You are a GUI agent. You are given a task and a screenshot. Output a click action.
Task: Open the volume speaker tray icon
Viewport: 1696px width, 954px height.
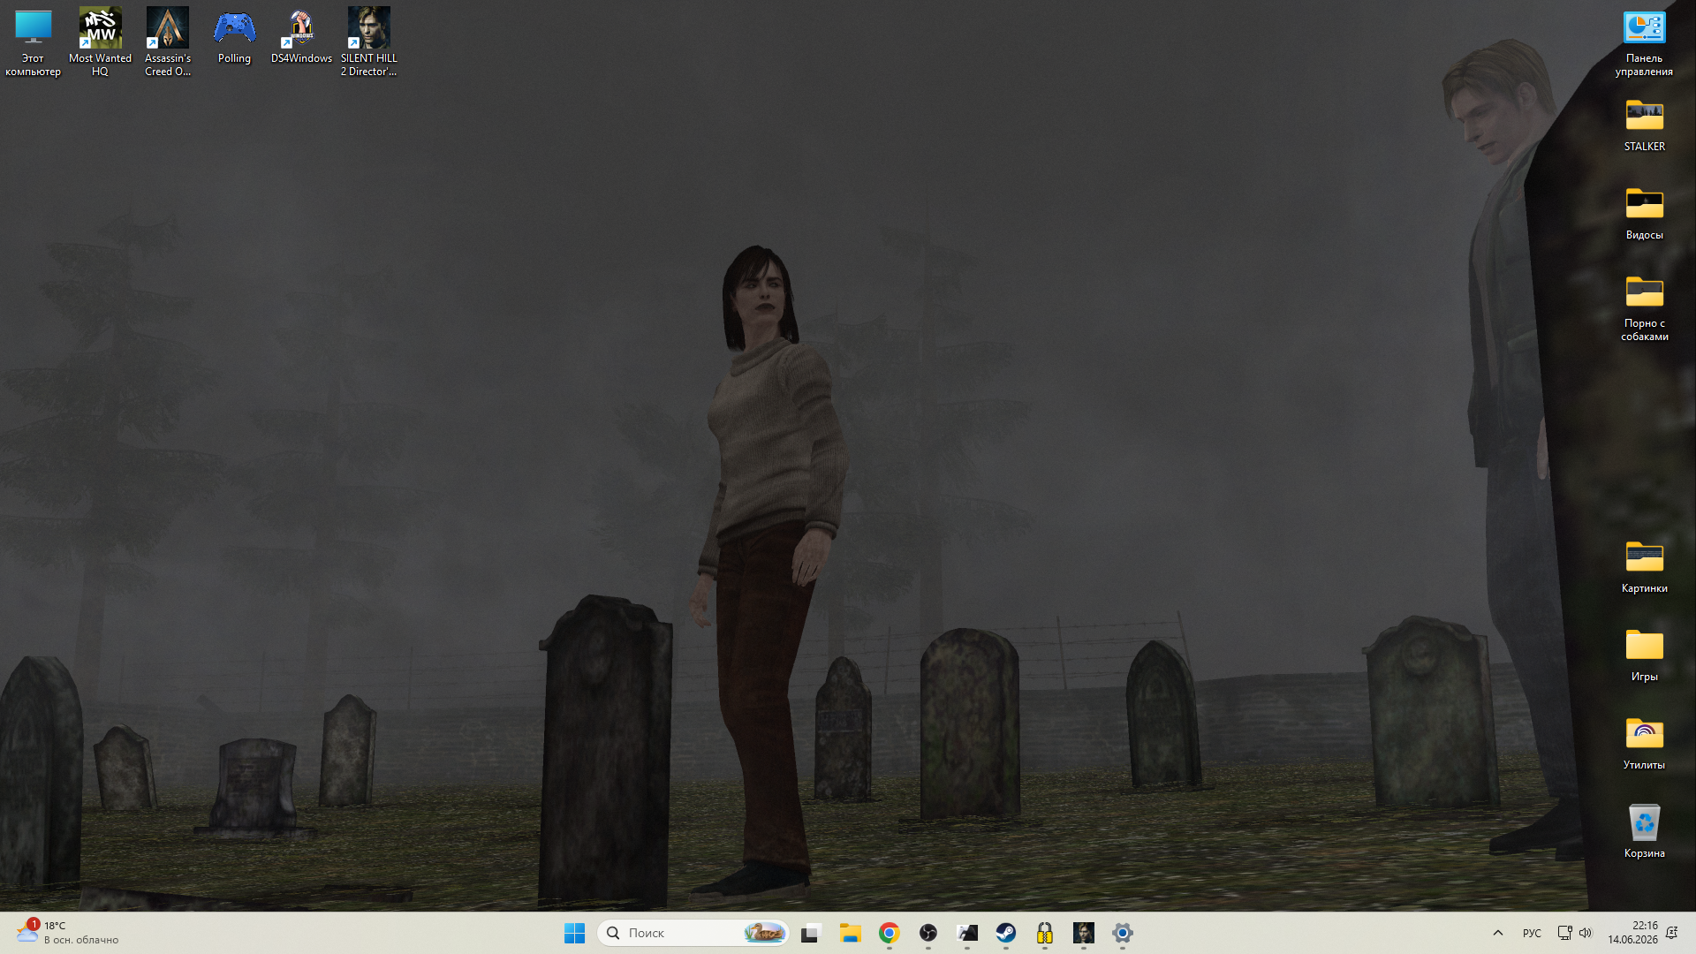(1586, 933)
